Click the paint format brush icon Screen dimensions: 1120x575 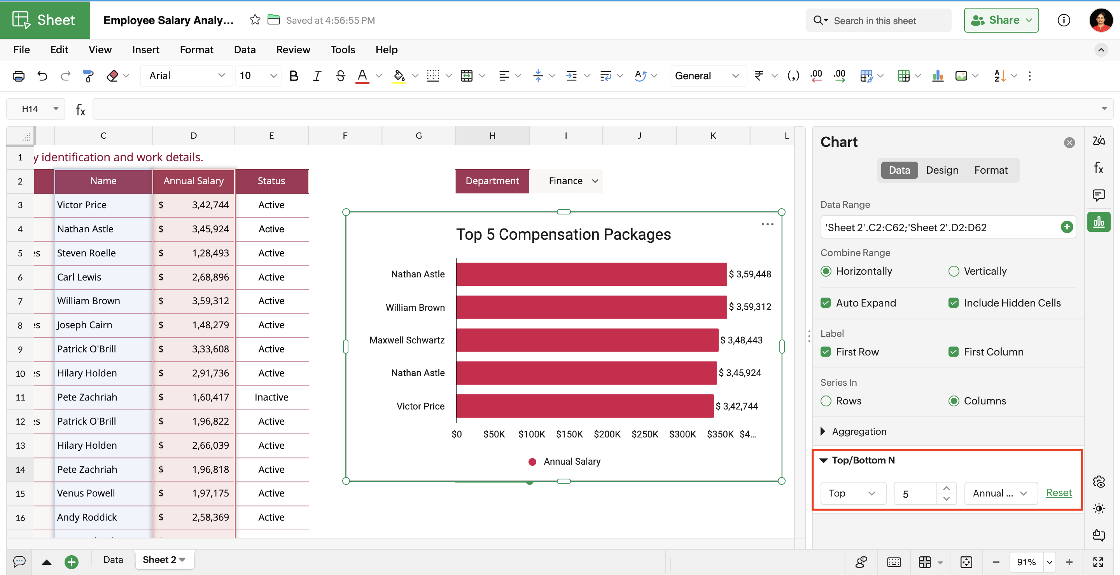coord(88,76)
